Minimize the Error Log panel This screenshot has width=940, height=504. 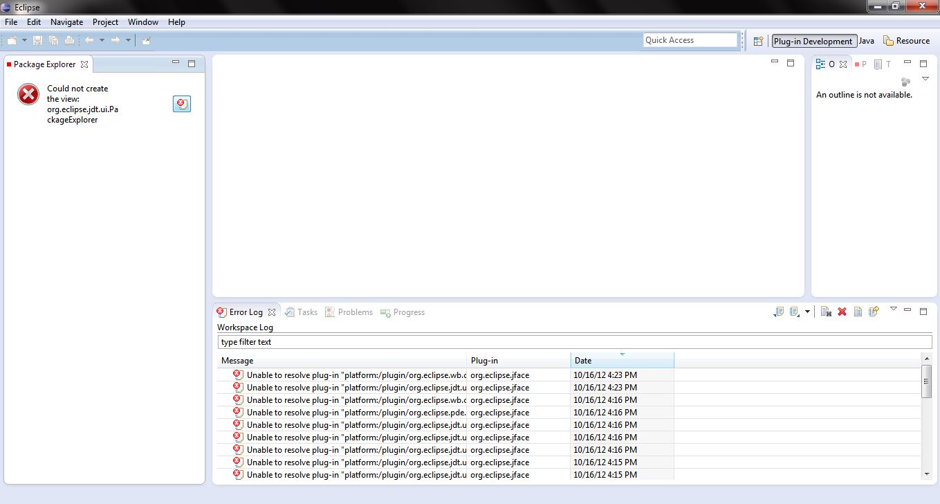point(907,310)
